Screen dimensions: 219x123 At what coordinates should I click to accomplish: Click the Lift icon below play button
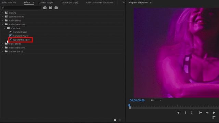click(x=214, y=118)
